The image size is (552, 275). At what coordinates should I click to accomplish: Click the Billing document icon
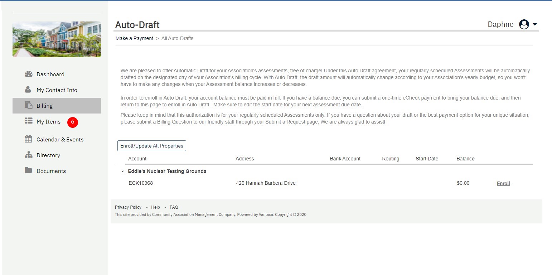(28, 105)
